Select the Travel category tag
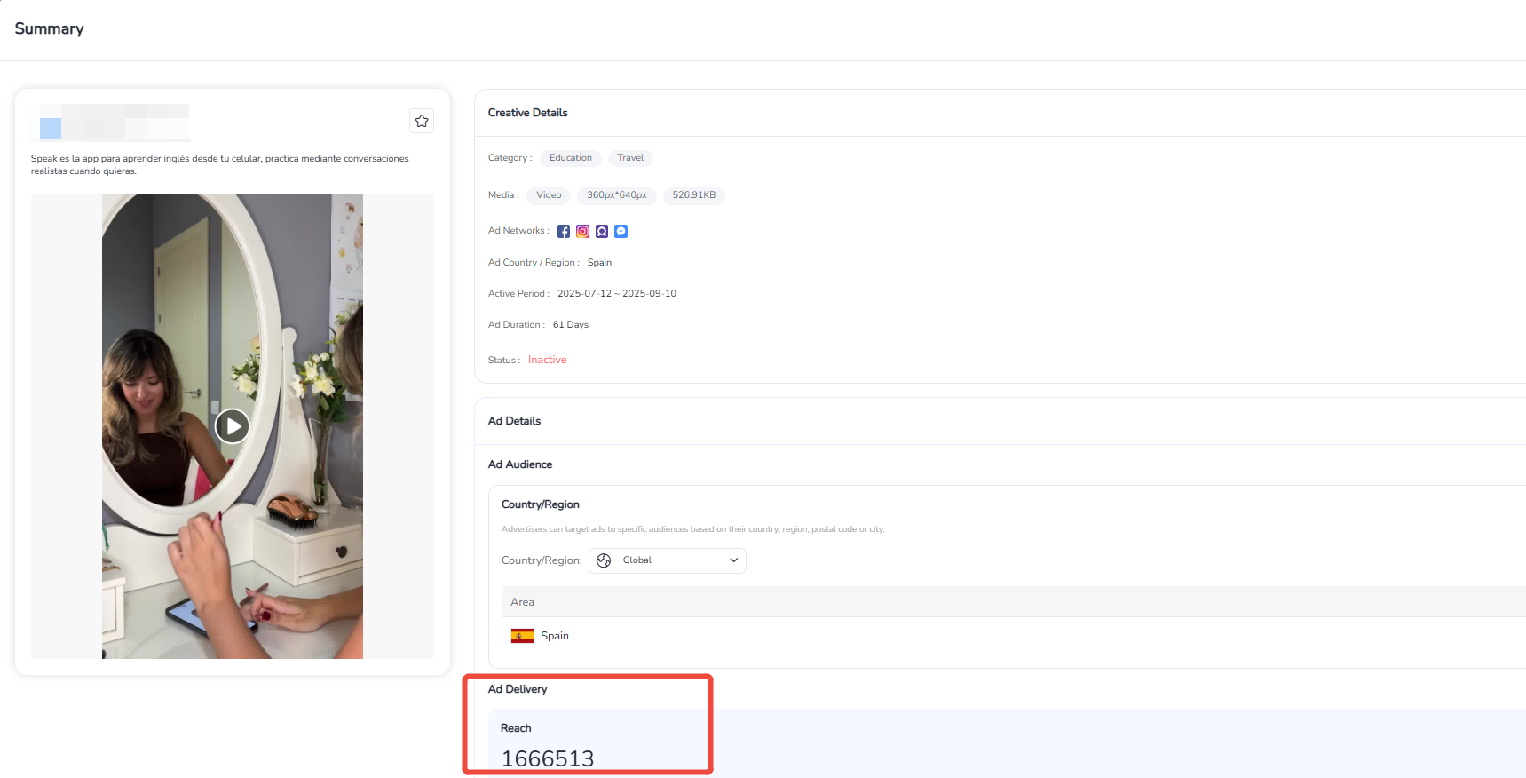Viewport: 1526px width, 778px height. 630,158
